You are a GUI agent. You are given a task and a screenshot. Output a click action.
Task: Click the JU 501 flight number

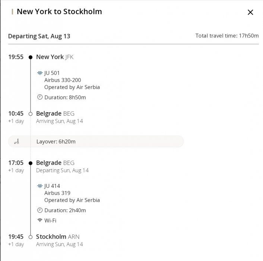pos(52,73)
